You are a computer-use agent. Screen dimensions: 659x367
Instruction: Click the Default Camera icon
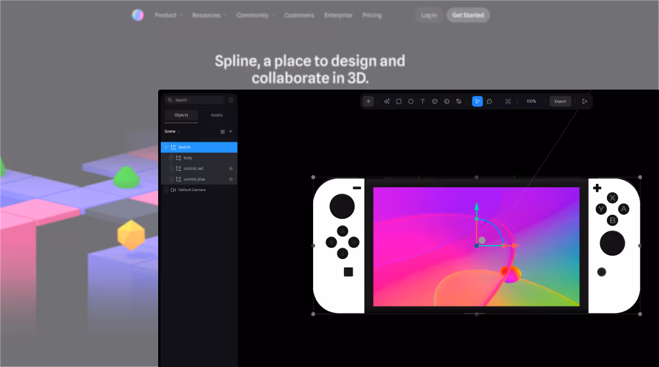[x=173, y=190]
